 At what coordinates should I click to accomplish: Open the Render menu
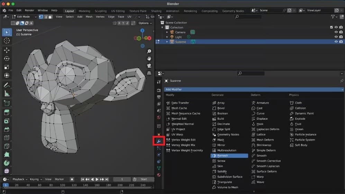point(29,10)
